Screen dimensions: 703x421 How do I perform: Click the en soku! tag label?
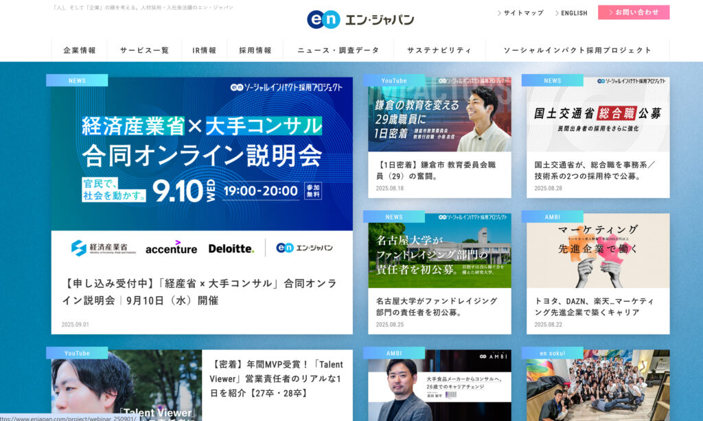553,353
